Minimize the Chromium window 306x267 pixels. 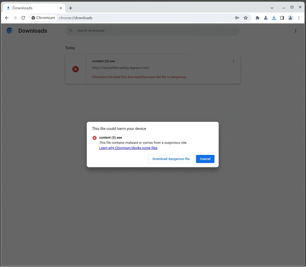[x=284, y=8]
